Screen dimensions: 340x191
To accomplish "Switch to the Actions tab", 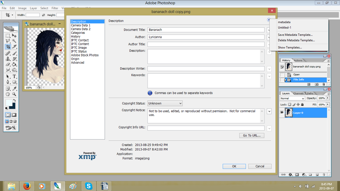I will (x=298, y=60).
